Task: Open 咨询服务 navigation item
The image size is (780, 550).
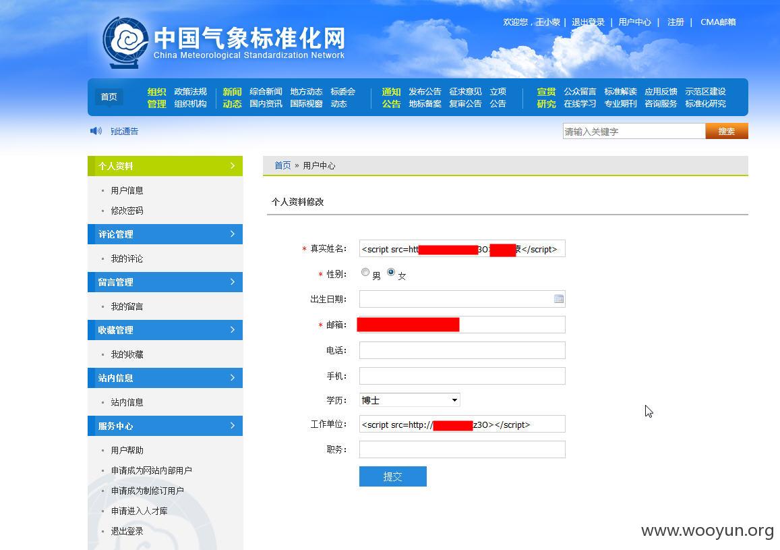Action: (661, 103)
